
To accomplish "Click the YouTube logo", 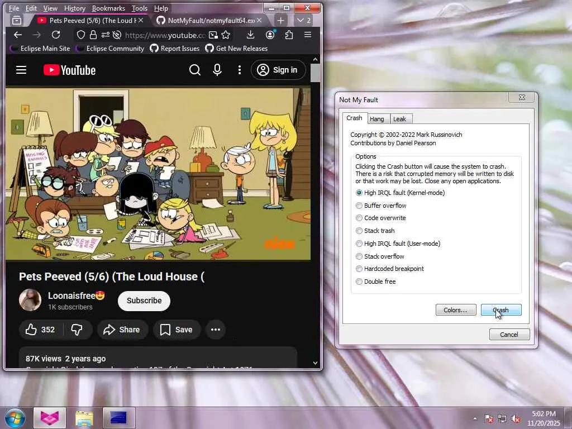I will 69,70.
